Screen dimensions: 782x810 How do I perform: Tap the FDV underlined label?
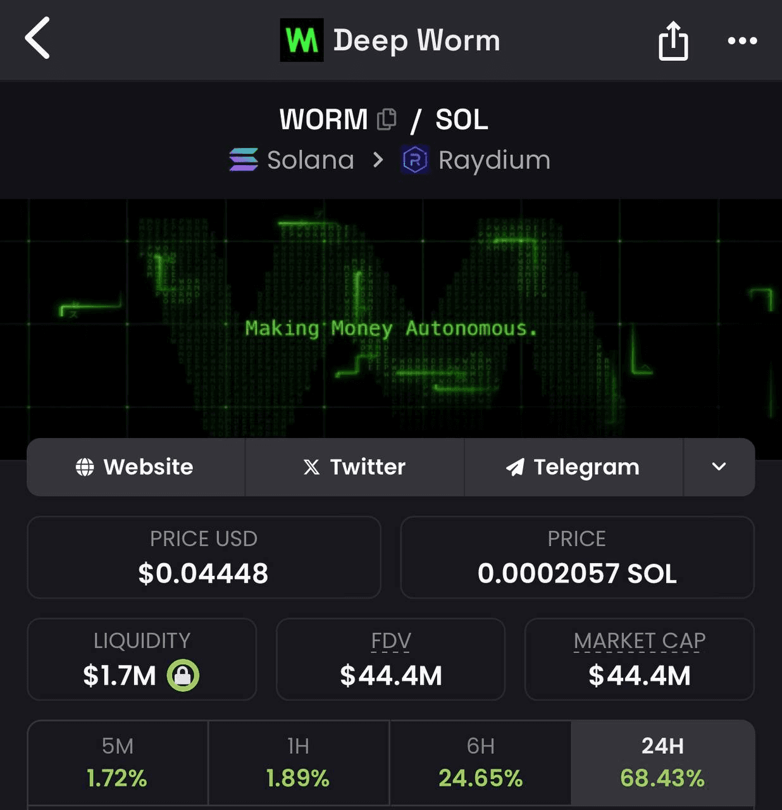pos(391,641)
